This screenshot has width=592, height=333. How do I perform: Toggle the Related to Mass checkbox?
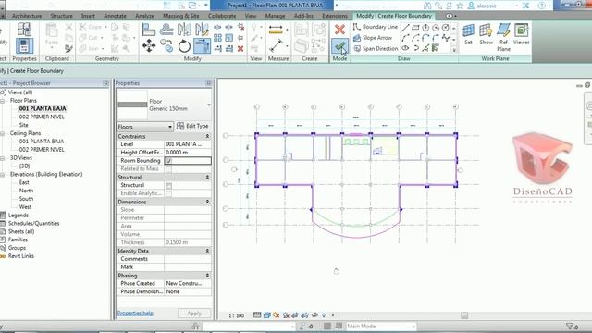pos(168,169)
